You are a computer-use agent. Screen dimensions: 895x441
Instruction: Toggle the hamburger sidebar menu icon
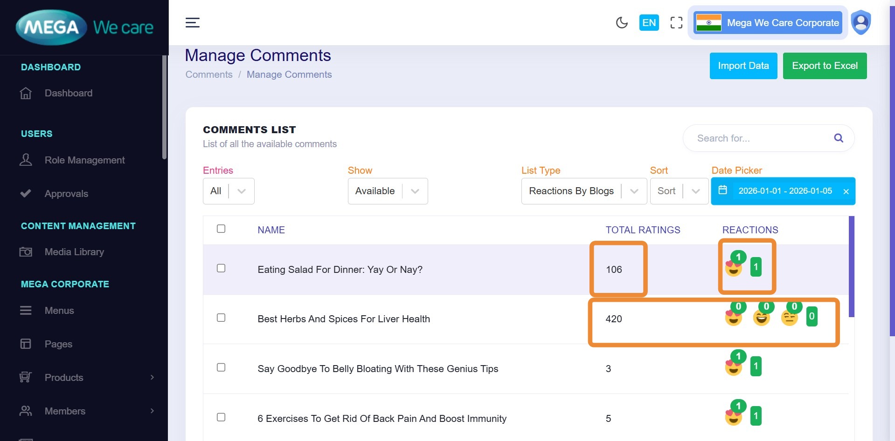pyautogui.click(x=192, y=22)
